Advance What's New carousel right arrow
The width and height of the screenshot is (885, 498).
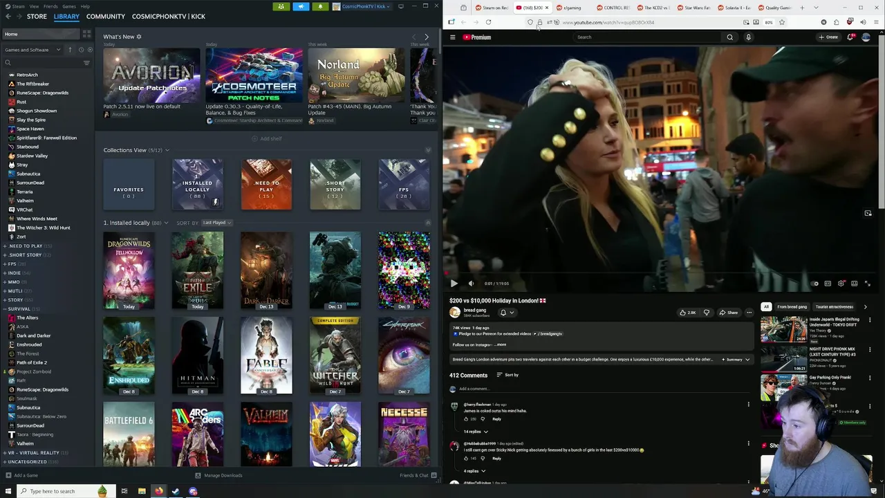[426, 37]
